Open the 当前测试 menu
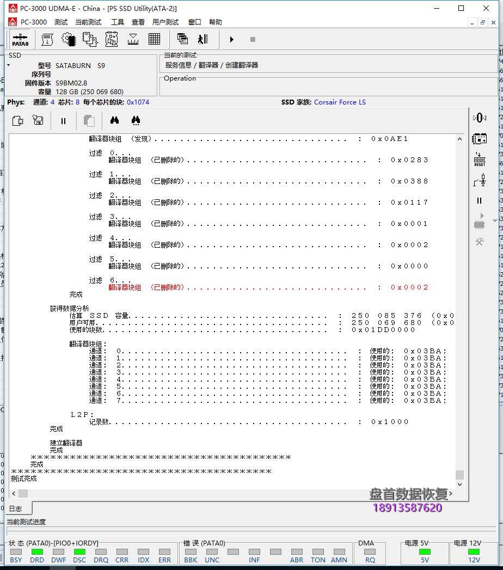The height and width of the screenshot is (570, 503). pos(88,22)
